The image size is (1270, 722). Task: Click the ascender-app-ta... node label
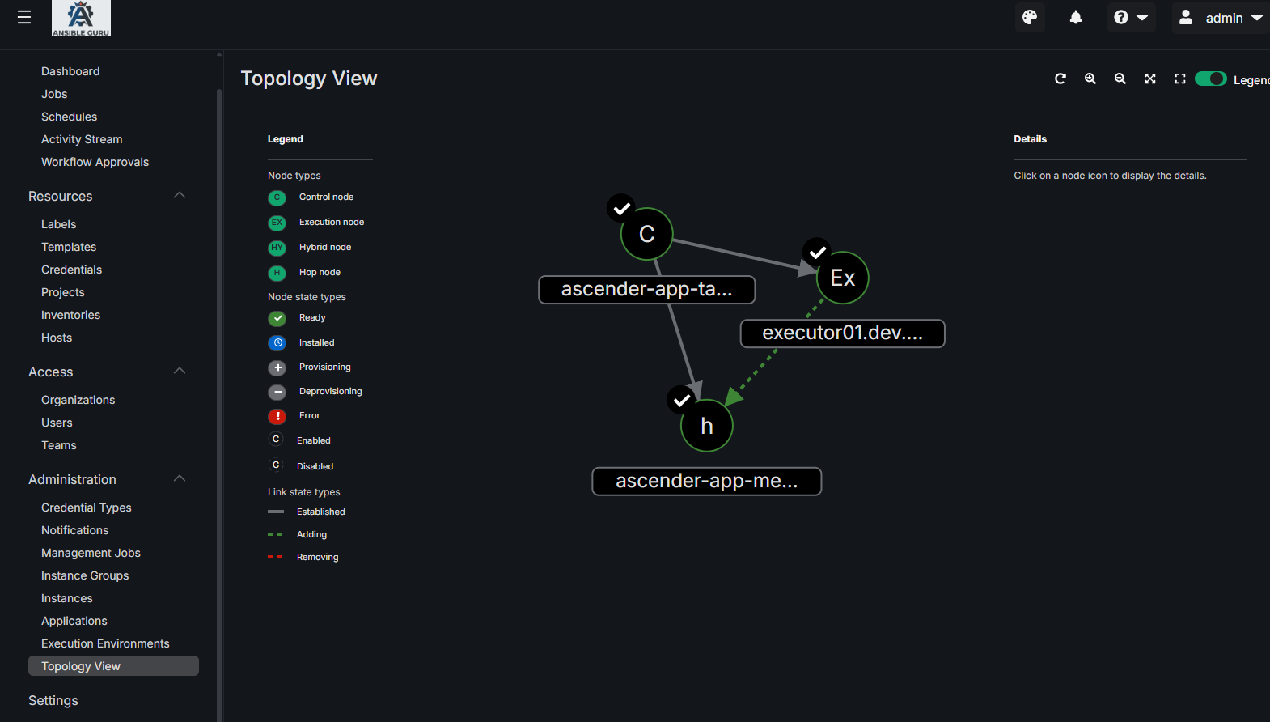[x=647, y=290]
